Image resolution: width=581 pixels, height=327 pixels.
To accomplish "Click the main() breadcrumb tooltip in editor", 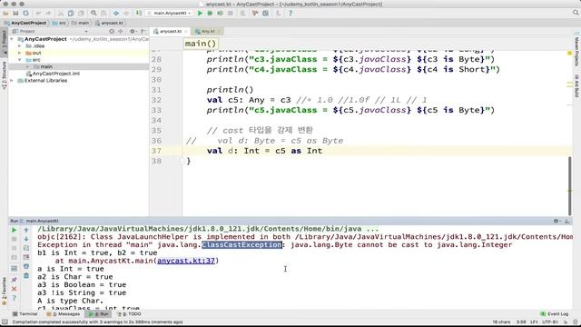I will coord(200,44).
